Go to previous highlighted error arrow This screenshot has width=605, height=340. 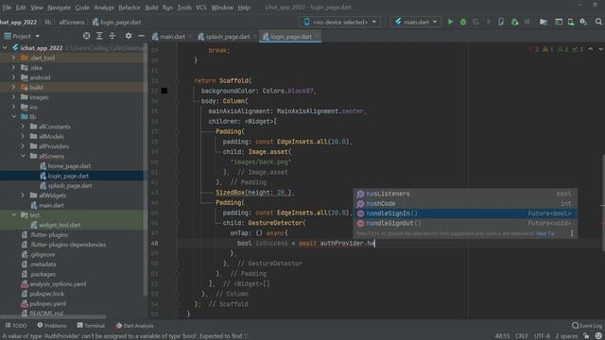pyautogui.click(x=590, y=49)
